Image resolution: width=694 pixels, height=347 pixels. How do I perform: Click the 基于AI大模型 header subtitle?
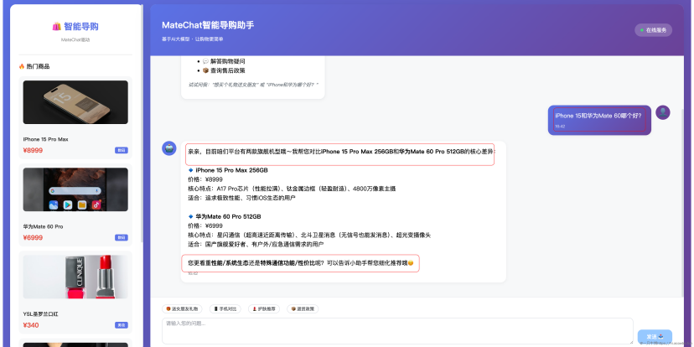193,39
